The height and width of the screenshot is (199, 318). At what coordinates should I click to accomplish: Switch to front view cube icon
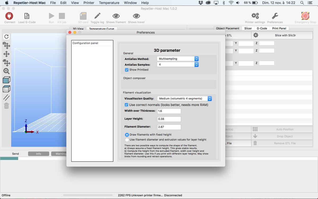(x=7, y=80)
